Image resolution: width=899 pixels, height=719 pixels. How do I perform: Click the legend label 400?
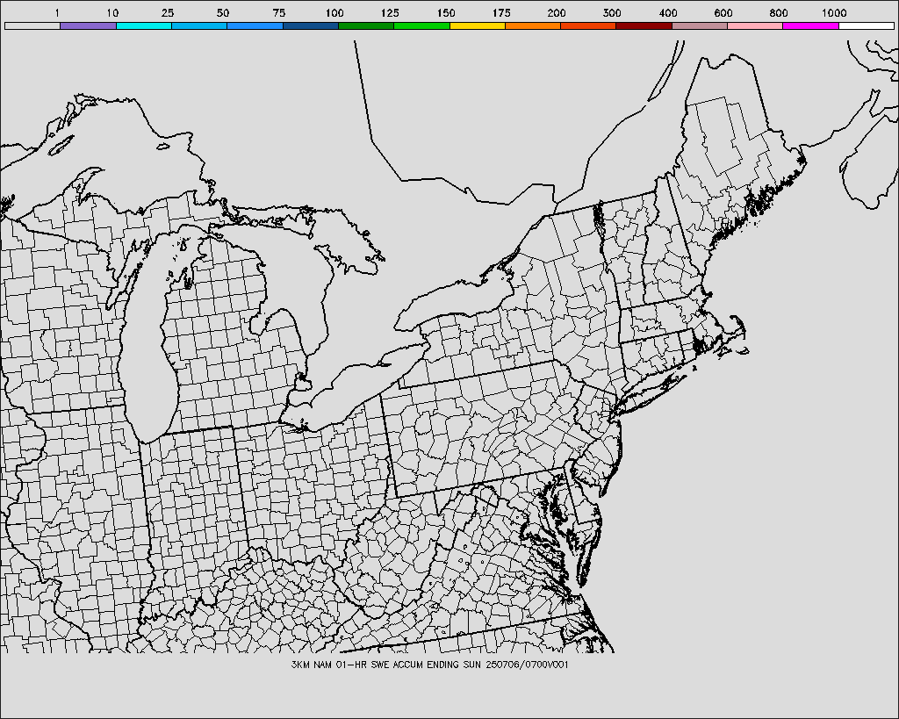[x=667, y=12]
